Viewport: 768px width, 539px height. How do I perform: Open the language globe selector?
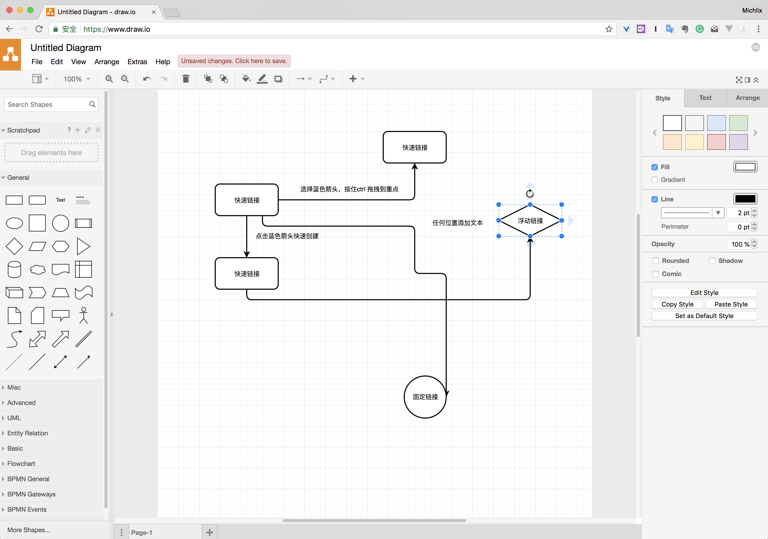(x=755, y=47)
